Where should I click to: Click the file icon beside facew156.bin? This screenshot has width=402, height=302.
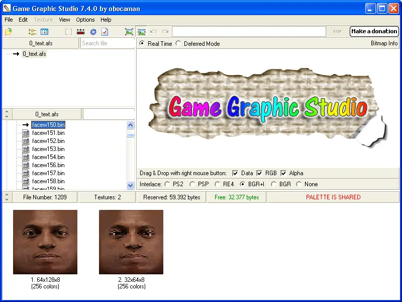(26, 165)
